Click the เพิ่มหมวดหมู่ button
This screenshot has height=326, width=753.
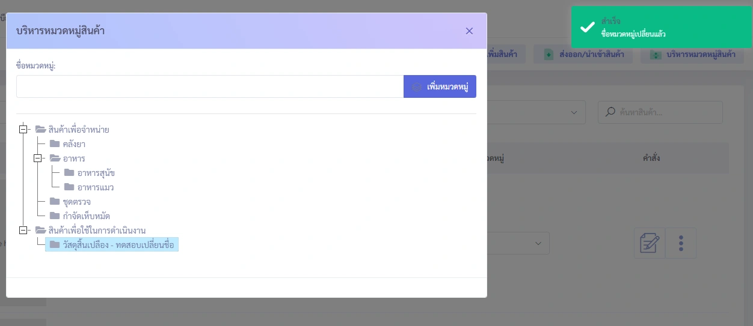tap(440, 86)
